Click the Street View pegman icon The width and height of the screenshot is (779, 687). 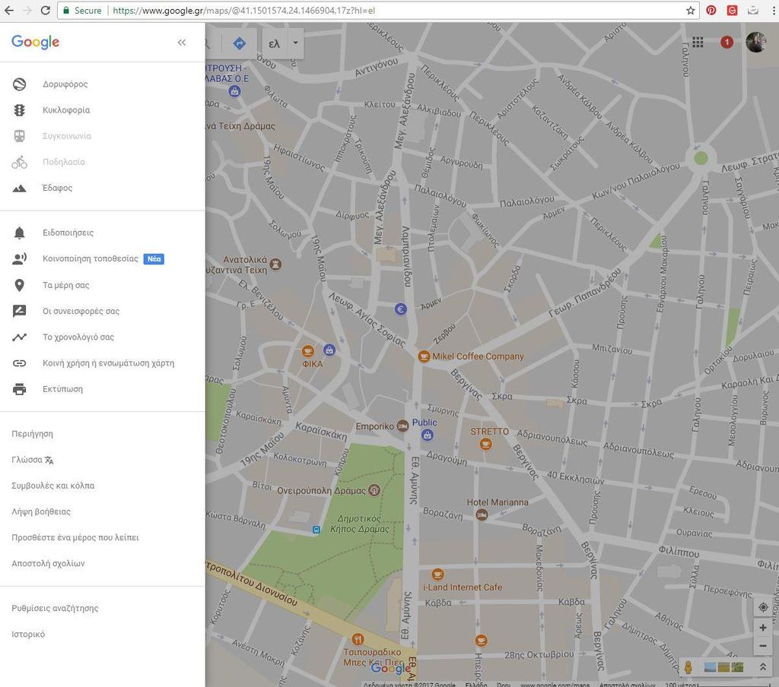pyautogui.click(x=688, y=667)
